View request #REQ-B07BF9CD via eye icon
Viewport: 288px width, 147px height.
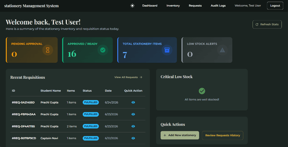click(133, 138)
